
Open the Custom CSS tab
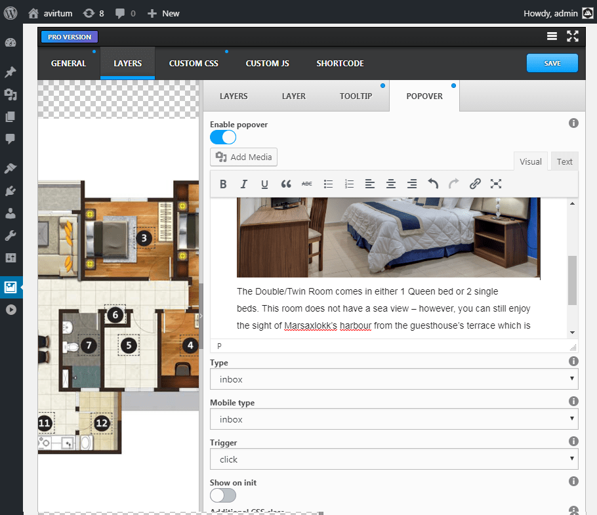[x=194, y=64]
